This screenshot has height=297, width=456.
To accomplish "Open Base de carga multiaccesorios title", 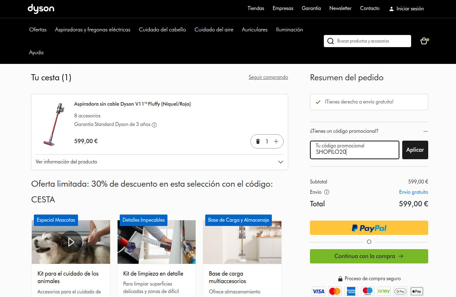I will coord(227,277).
